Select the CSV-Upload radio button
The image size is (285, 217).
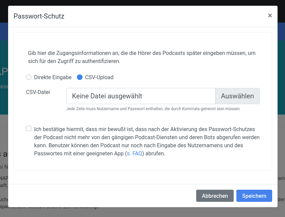80,77
